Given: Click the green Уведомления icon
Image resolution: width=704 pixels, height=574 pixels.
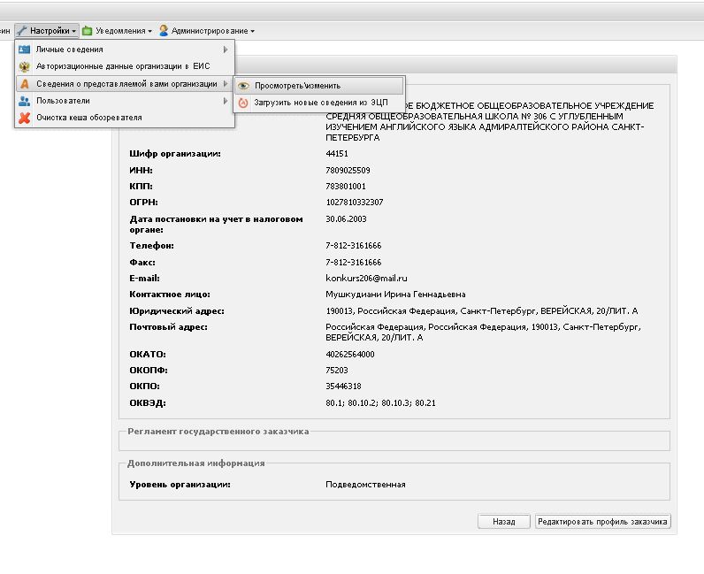Looking at the screenshot, I should tap(88, 31).
